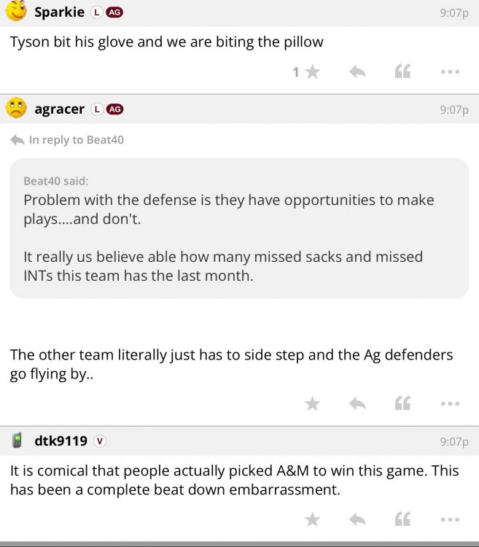Screen dimensions: 479x547
Task: Click agracer's sad face avatar
Action: (17, 109)
